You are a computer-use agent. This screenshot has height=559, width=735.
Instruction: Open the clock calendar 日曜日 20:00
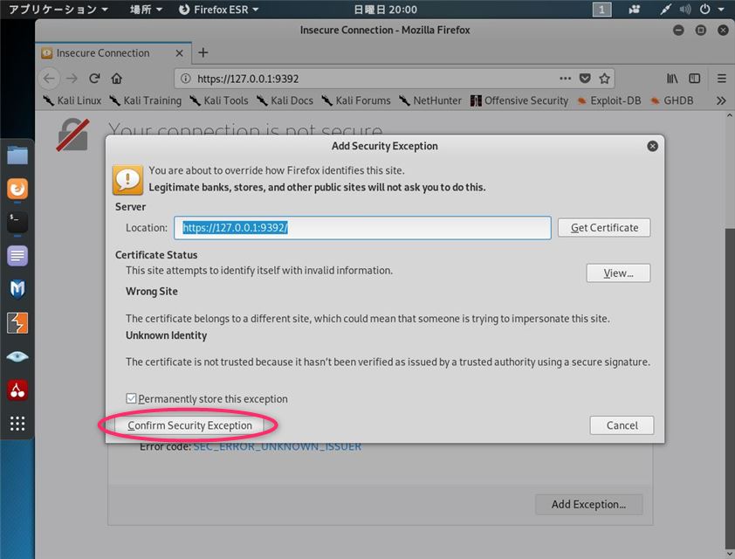click(x=385, y=10)
